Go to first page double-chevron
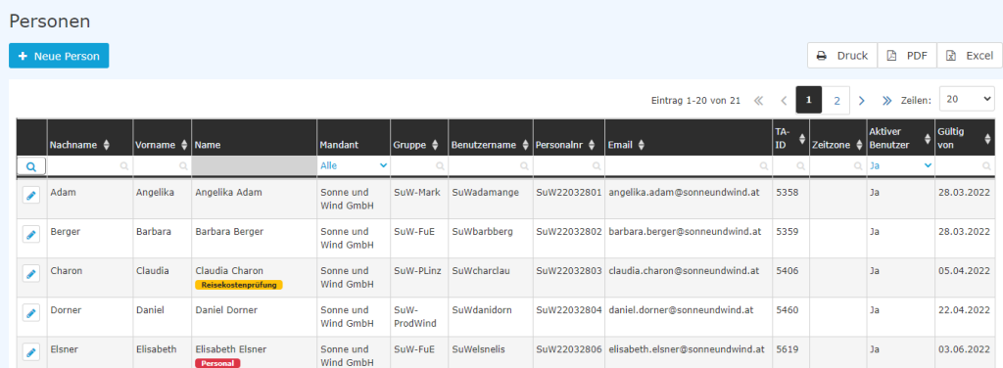Screen dimensions: 1003x368 [x=759, y=100]
